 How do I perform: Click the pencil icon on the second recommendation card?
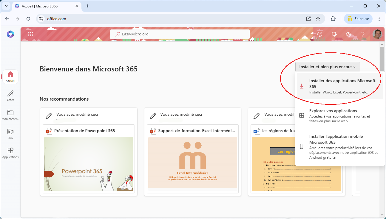pyautogui.click(x=153, y=116)
